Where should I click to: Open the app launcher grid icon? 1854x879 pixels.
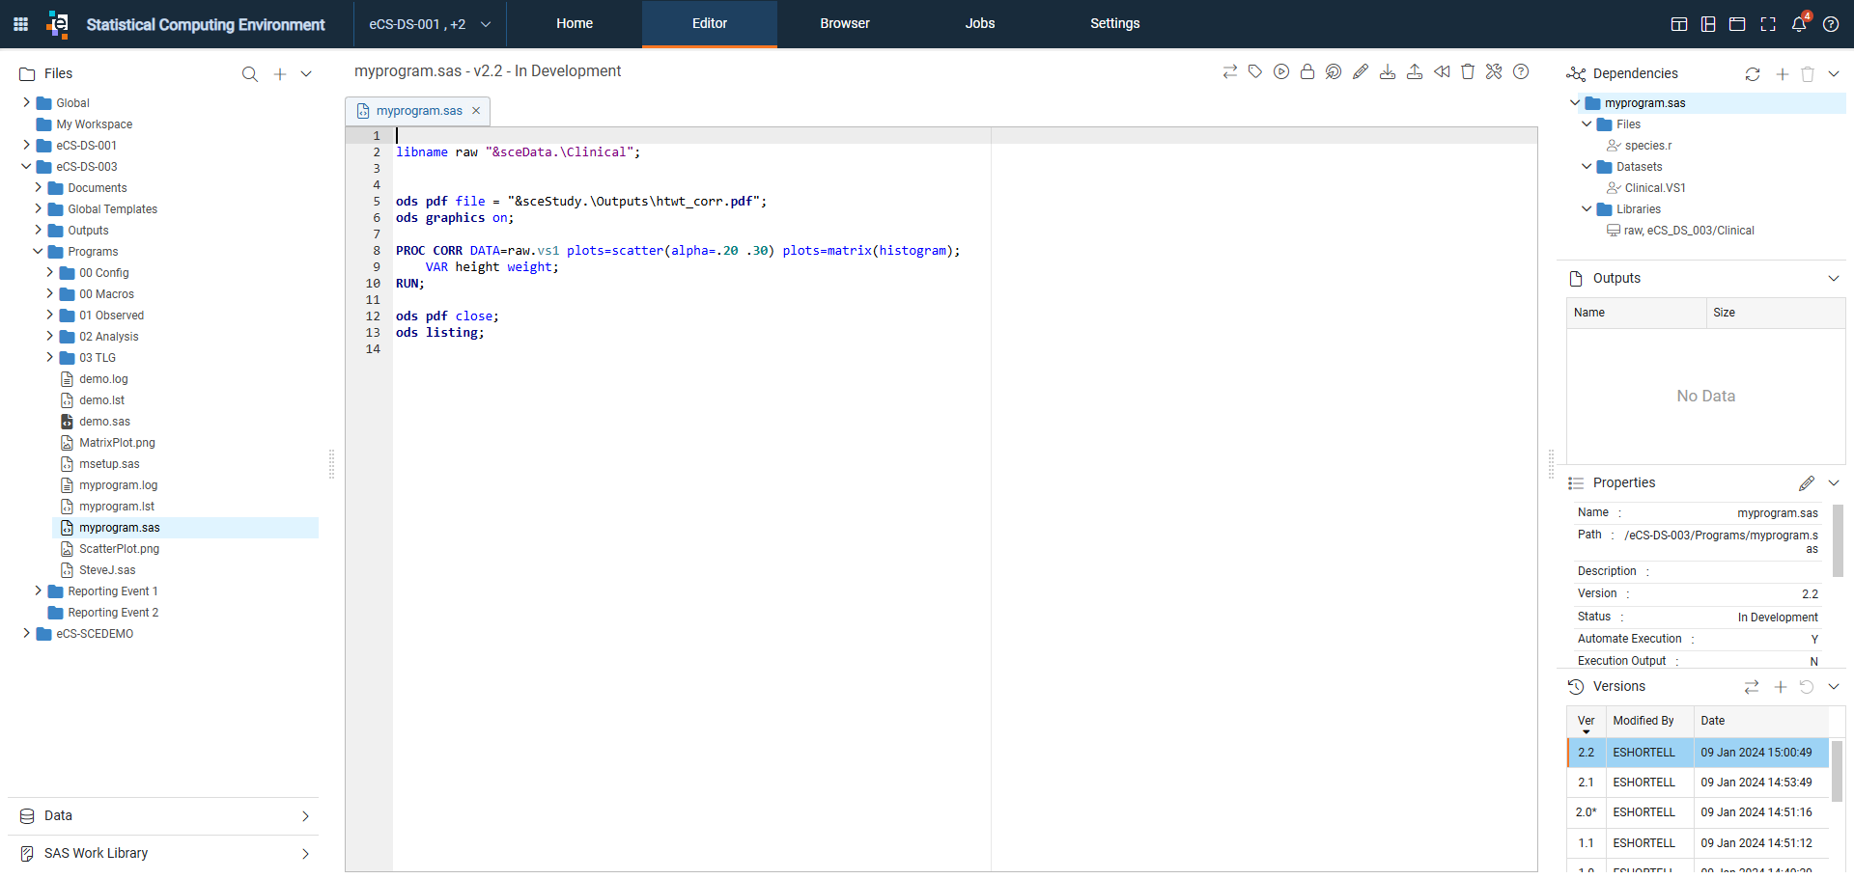tap(20, 24)
